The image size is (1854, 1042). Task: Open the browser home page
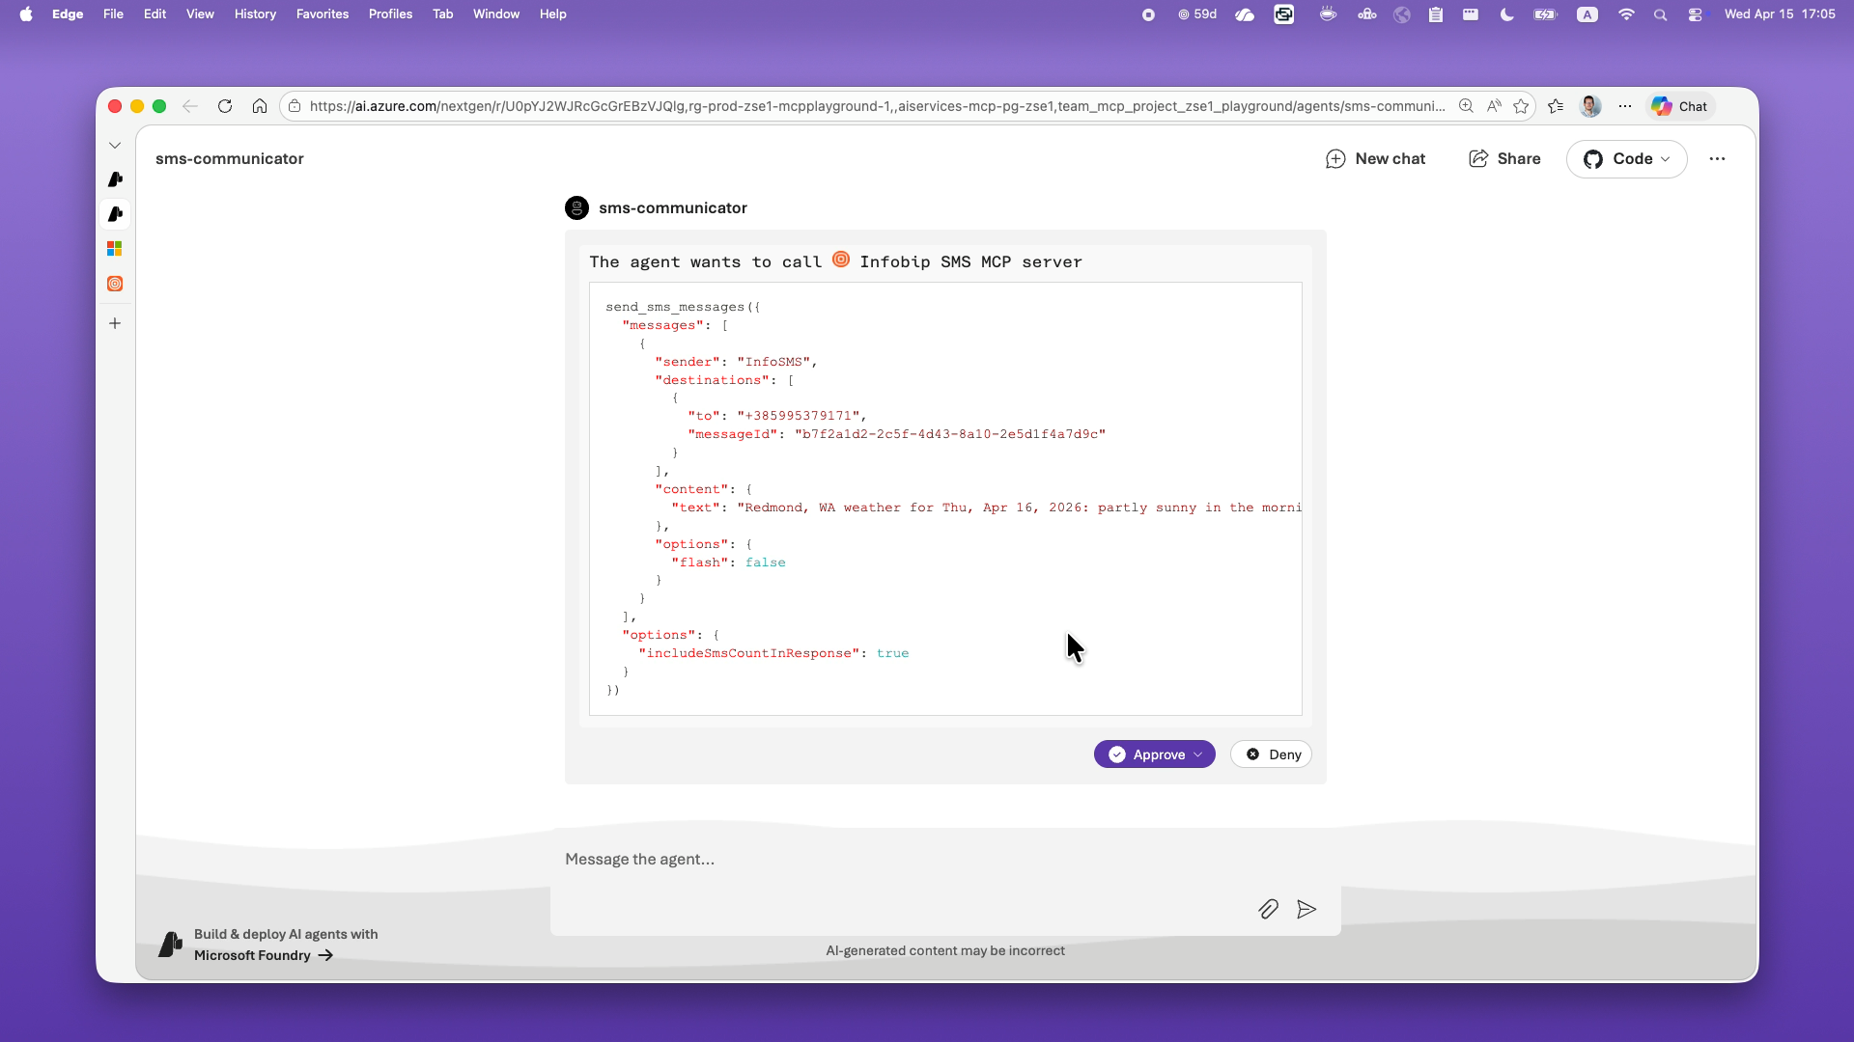click(260, 106)
